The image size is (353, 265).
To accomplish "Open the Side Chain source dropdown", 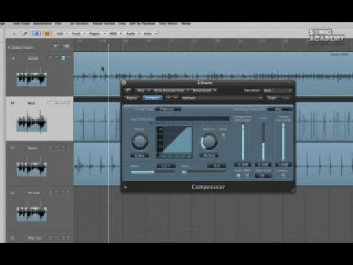I will pyautogui.click(x=277, y=91).
